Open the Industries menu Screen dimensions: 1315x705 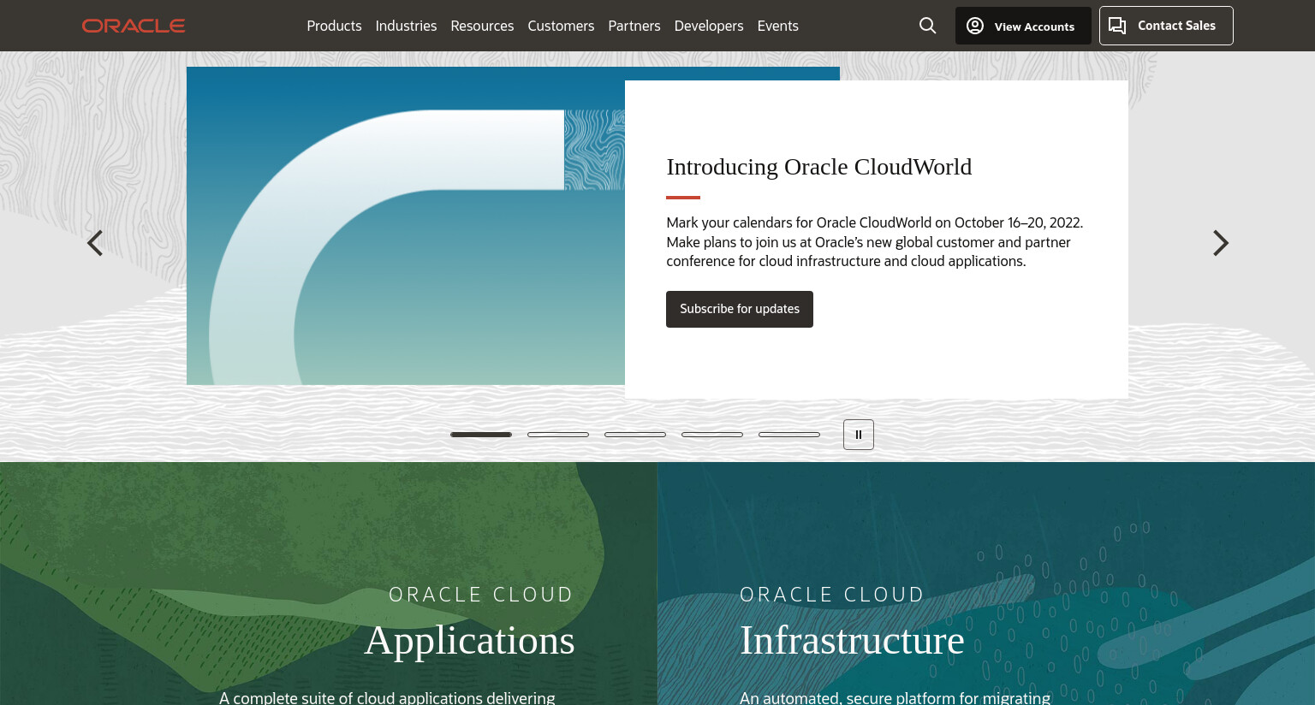406,26
